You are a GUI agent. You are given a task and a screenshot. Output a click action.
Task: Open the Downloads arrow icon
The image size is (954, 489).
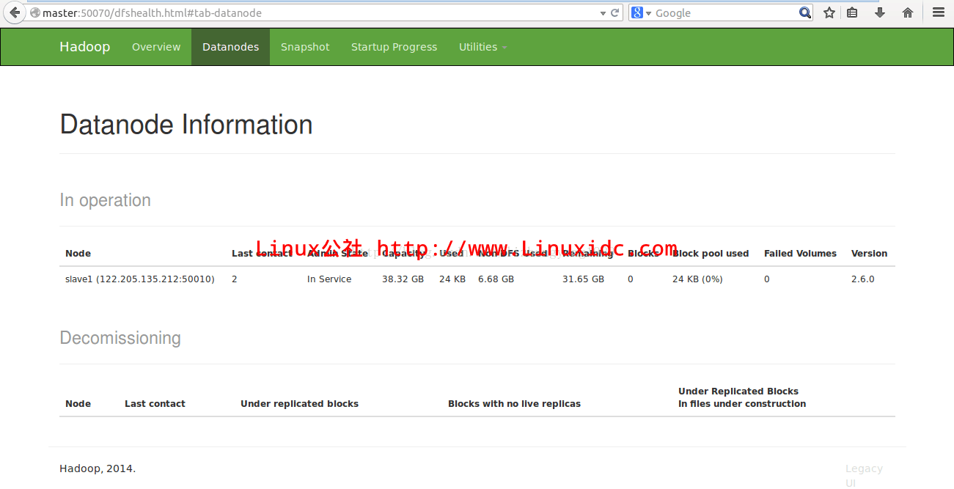pos(879,12)
